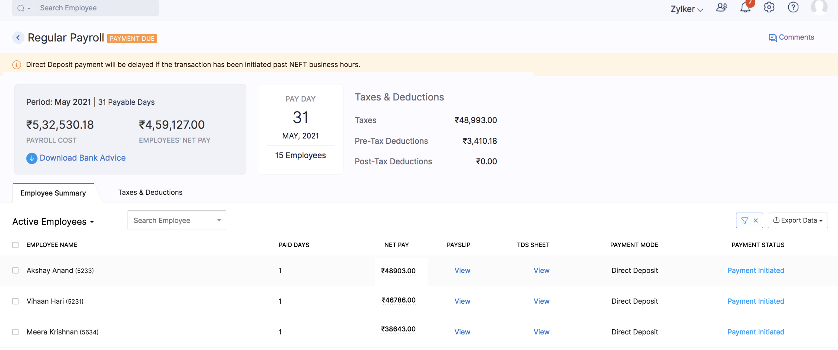Expand the Zylker organization switcher
Image resolution: width=838 pixels, height=350 pixels.
686,9
